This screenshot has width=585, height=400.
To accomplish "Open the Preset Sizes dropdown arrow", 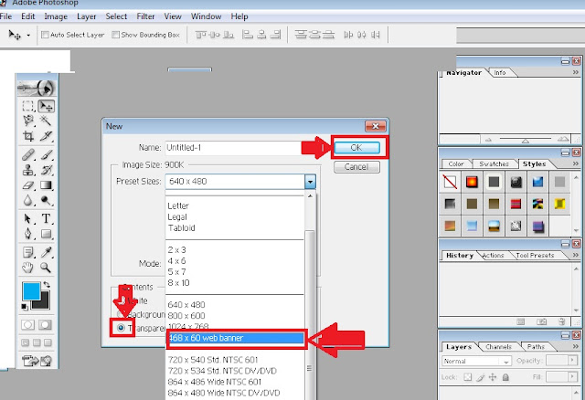I will pos(310,182).
